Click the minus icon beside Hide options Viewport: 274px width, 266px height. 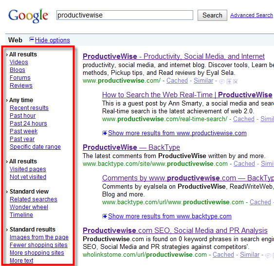tap(32, 39)
